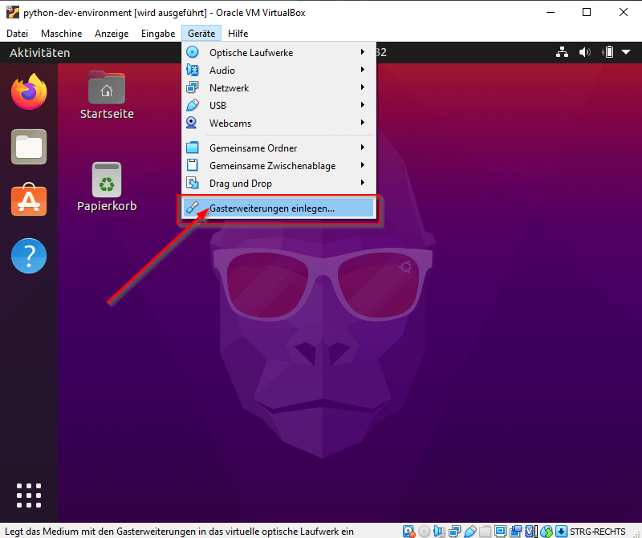The width and height of the screenshot is (642, 538).
Task: Open the Help icon in the dock
Action: [x=29, y=256]
